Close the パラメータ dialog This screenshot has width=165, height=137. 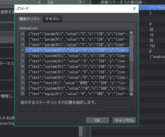tap(135, 8)
